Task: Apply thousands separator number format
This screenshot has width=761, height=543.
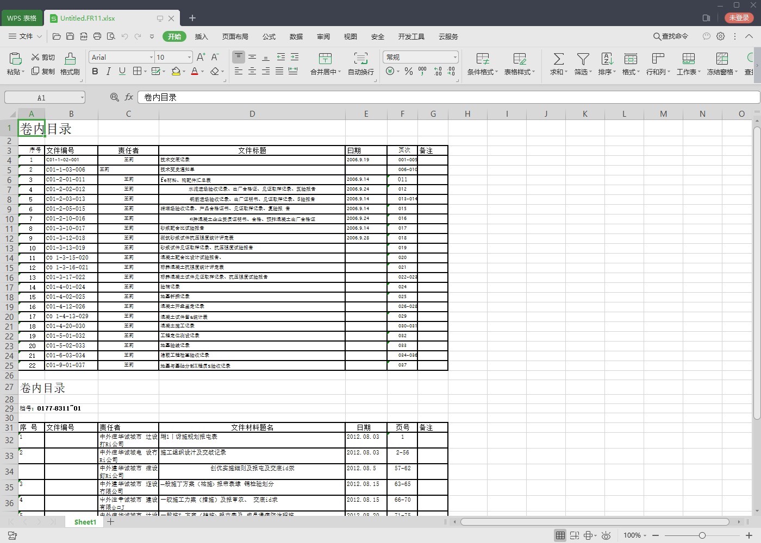Action: (422, 71)
